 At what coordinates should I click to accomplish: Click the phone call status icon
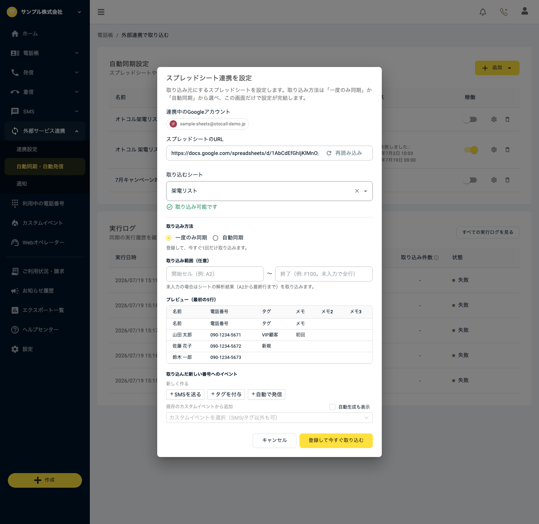coord(504,12)
